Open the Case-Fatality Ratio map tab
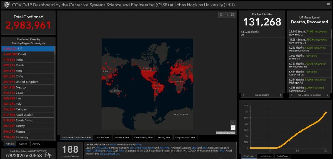333x159 pixels. pos(144,137)
